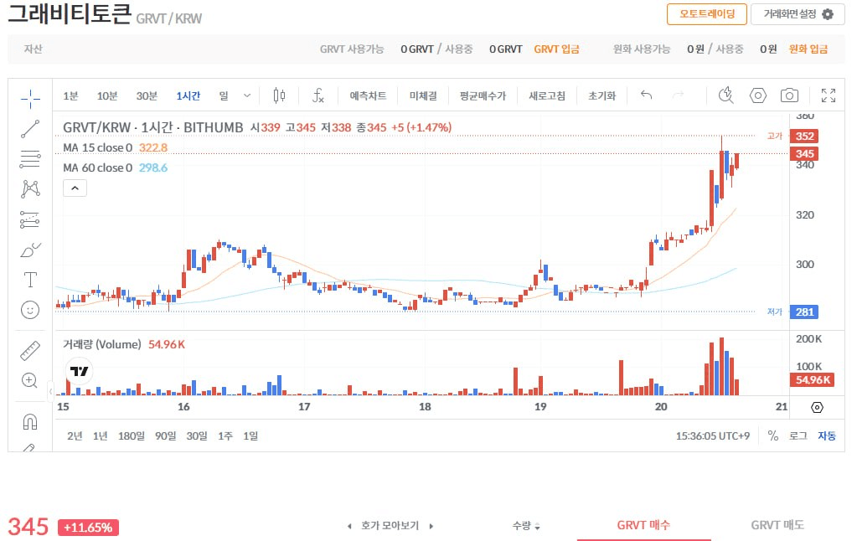
Task: Toggle the 예측차트 forecast chart
Action: (368, 95)
